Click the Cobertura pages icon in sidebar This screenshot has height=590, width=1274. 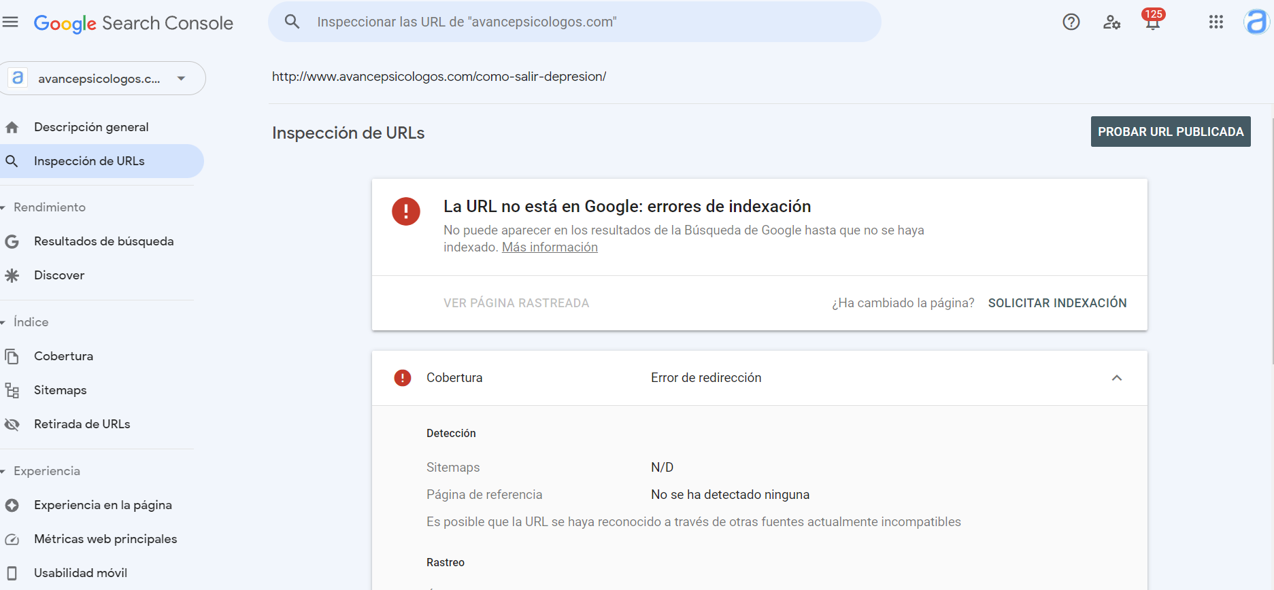click(x=12, y=356)
